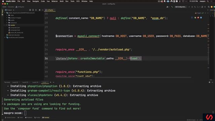Image resolution: width=215 pixels, height=121 pixels.
Task: Open the Terminal tool window button
Action: (46, 118)
